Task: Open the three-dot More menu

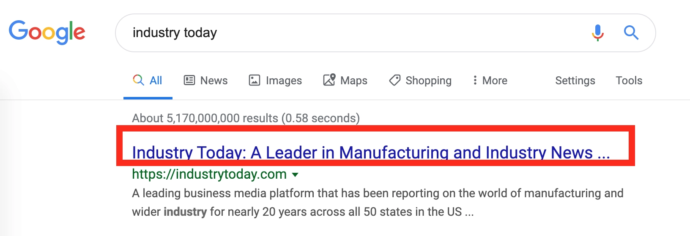Action: [475, 80]
